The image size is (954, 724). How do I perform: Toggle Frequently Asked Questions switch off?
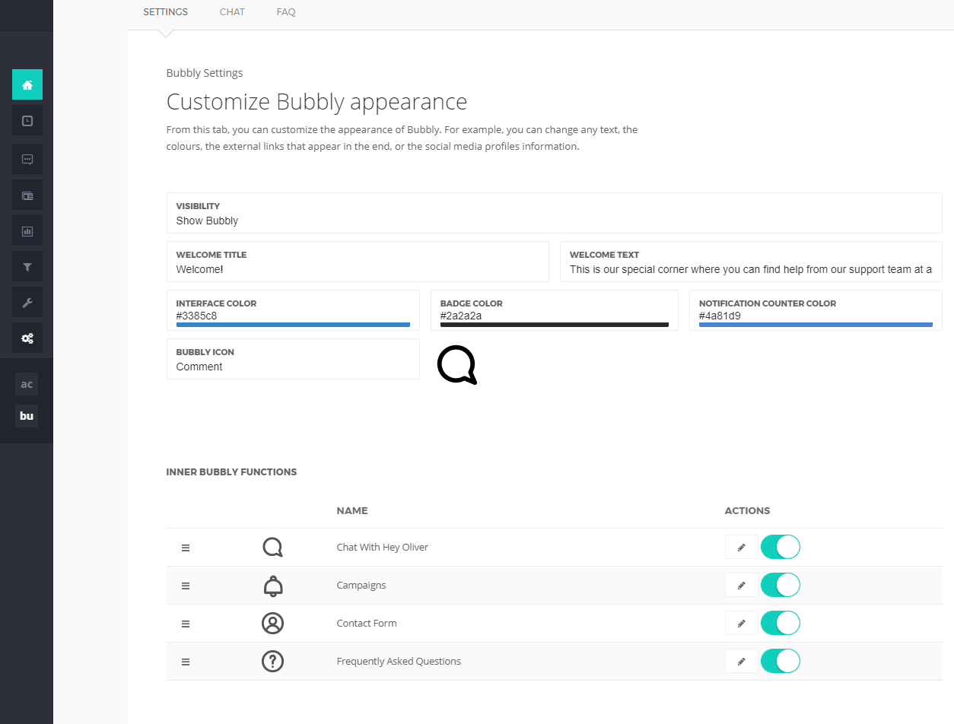pos(780,661)
